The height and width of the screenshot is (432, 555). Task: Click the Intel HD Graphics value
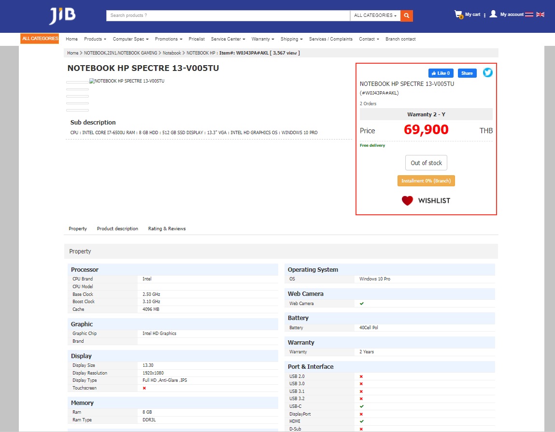click(x=159, y=333)
